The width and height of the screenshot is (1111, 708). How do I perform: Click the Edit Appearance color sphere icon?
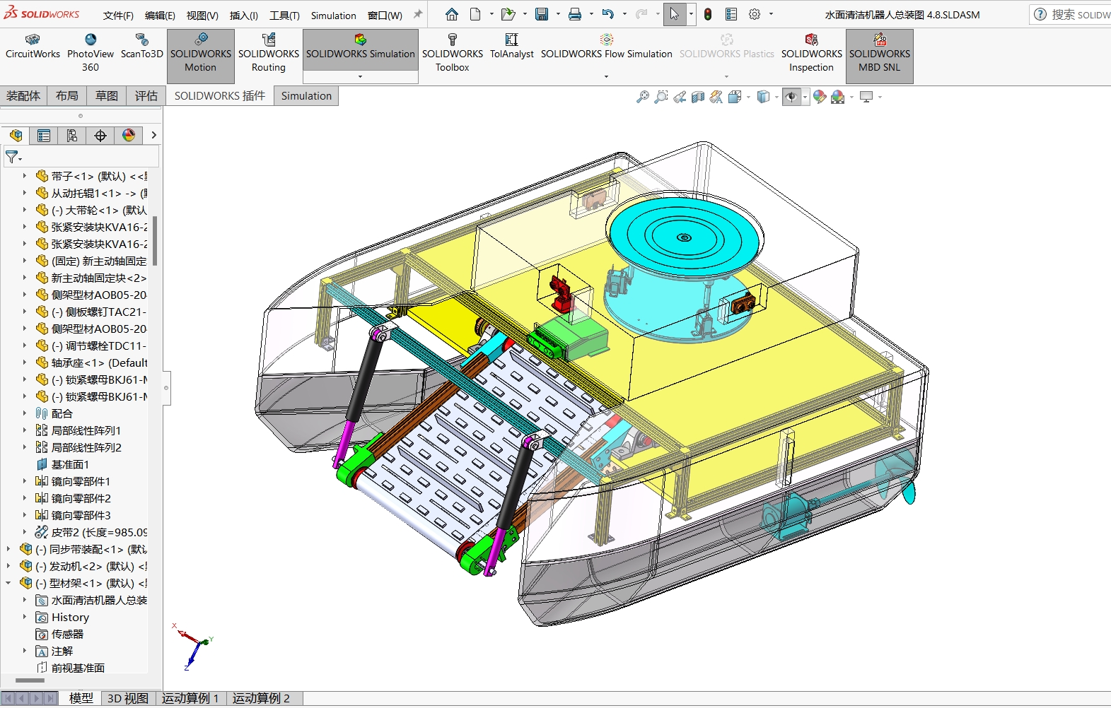pyautogui.click(x=819, y=97)
